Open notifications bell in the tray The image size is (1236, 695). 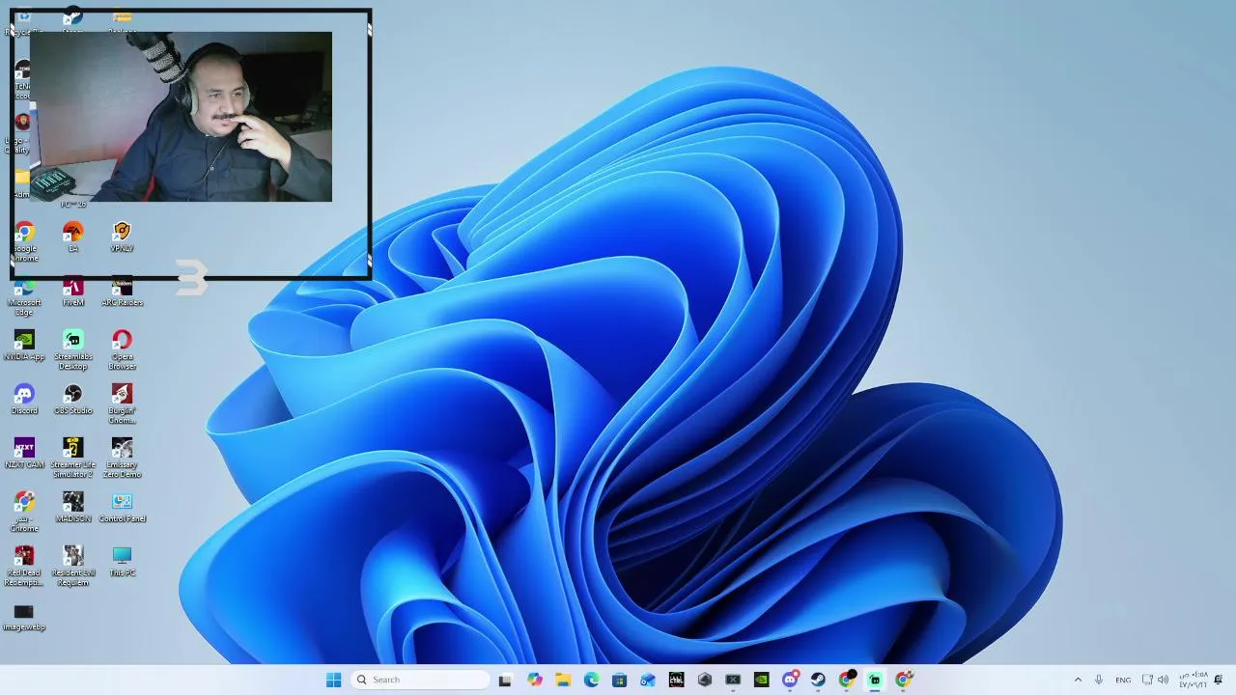[x=1219, y=680]
